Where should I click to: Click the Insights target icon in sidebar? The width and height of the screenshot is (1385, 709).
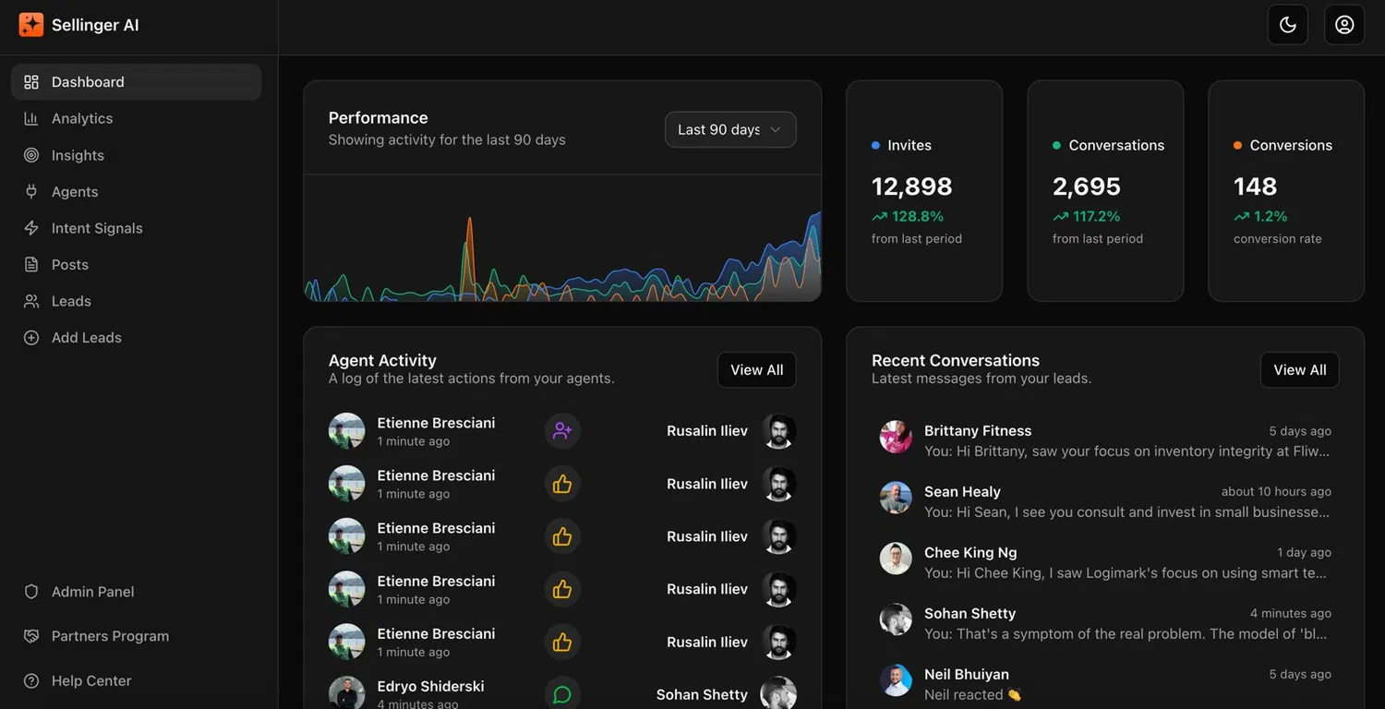(x=31, y=155)
